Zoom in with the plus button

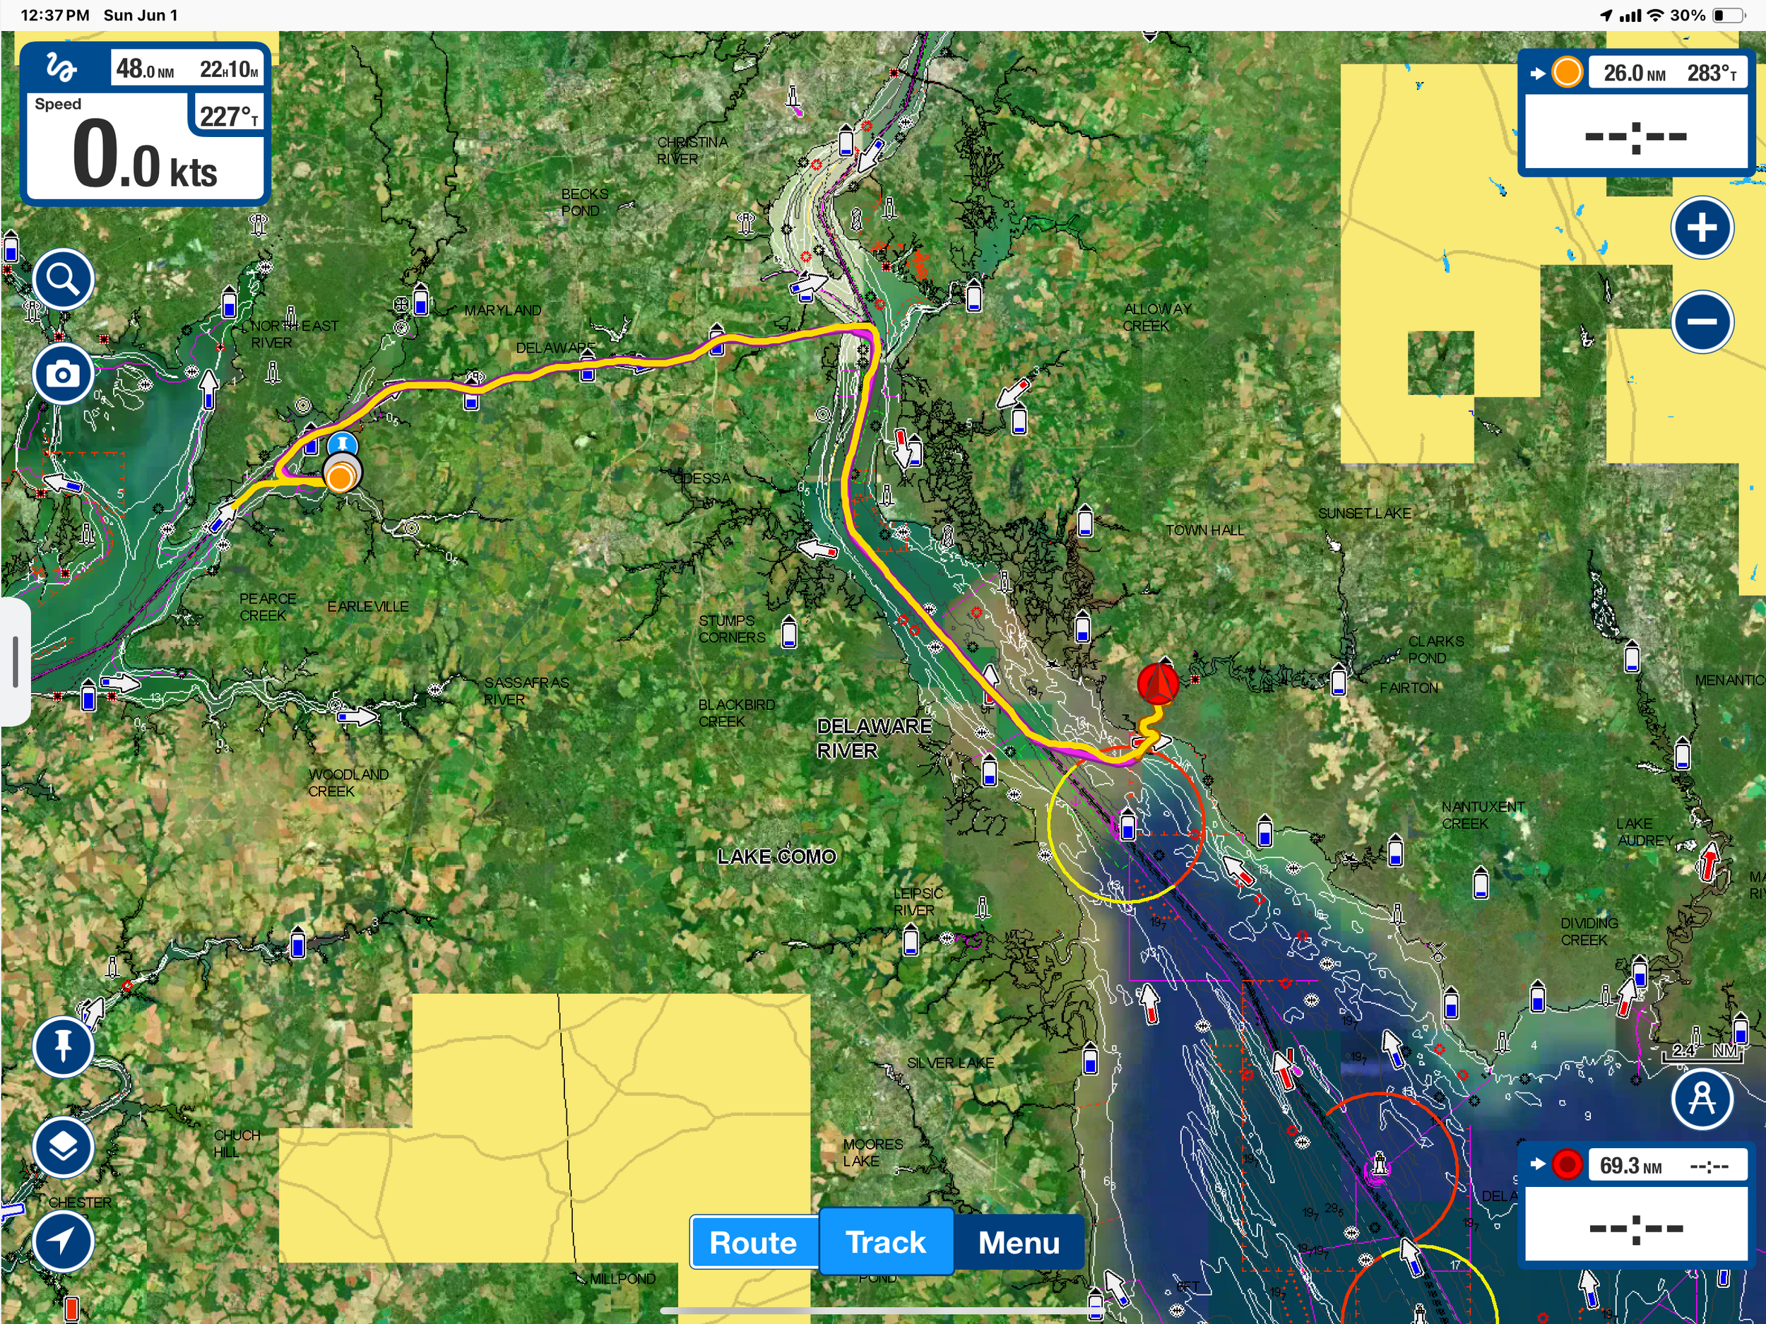(x=1701, y=227)
